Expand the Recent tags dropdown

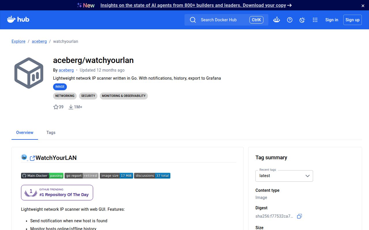284,176
